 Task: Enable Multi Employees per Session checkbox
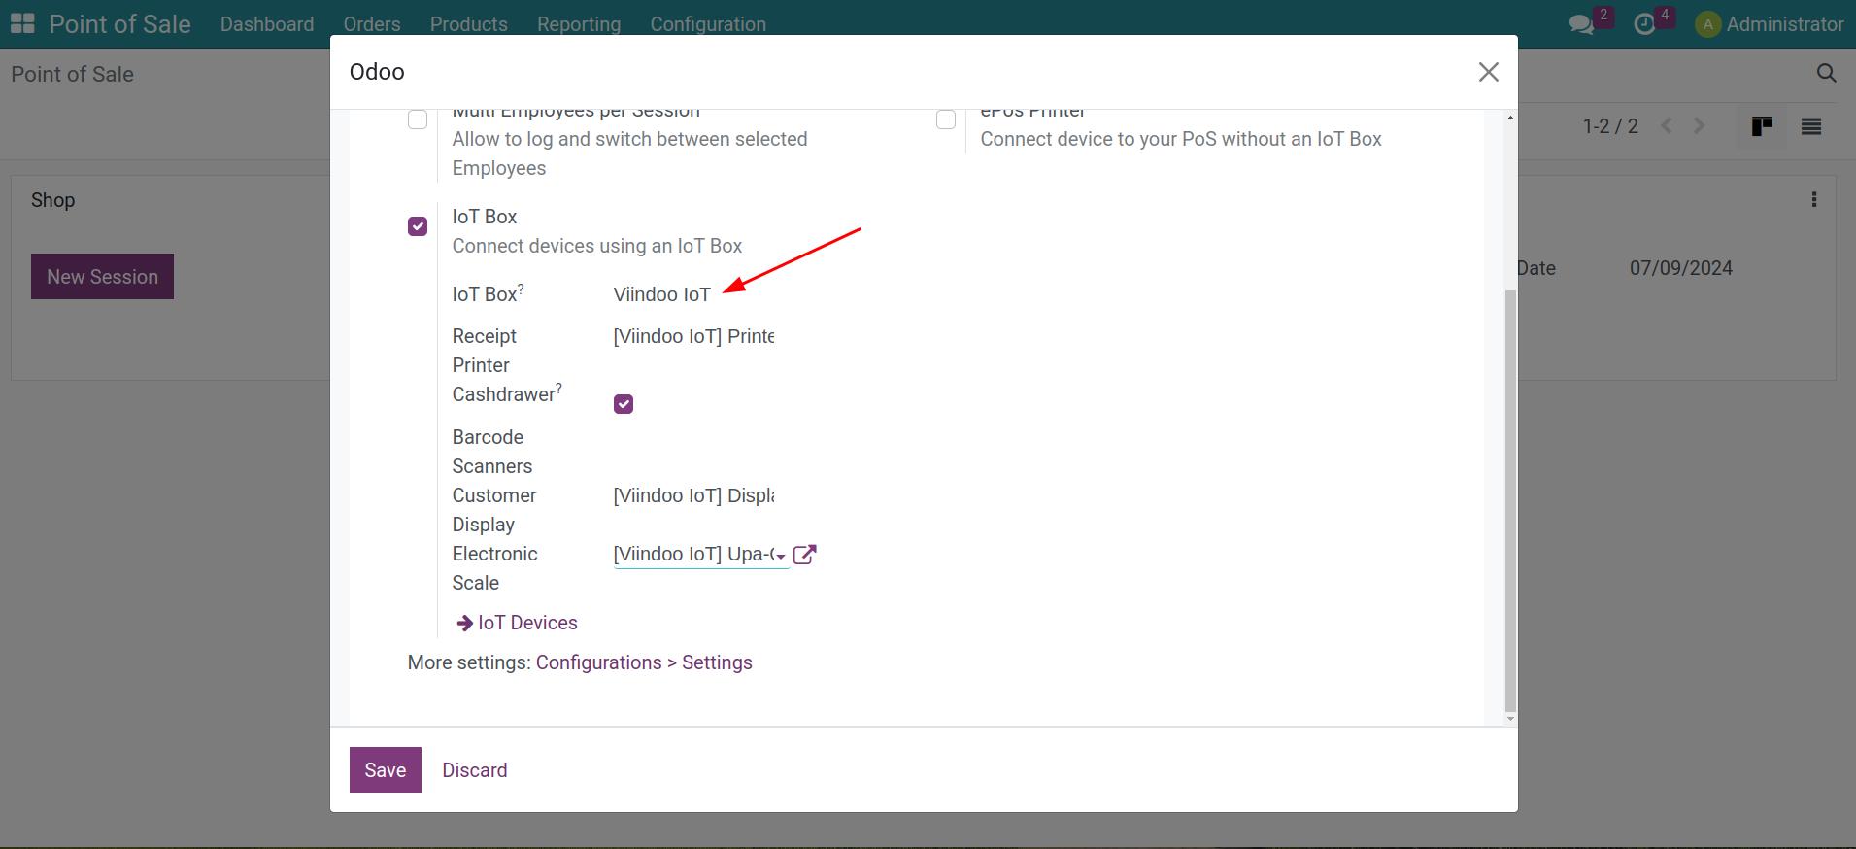pyautogui.click(x=418, y=119)
